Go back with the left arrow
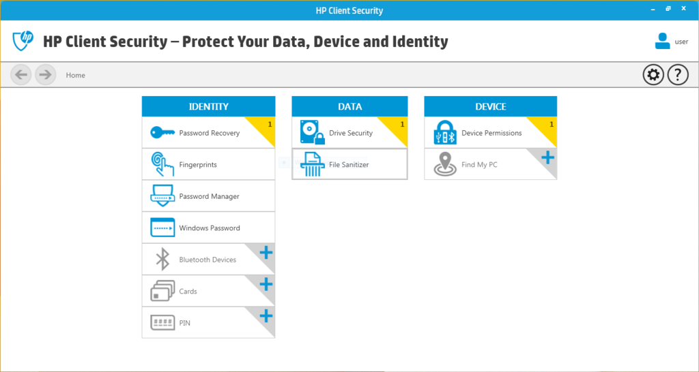 pyautogui.click(x=21, y=75)
